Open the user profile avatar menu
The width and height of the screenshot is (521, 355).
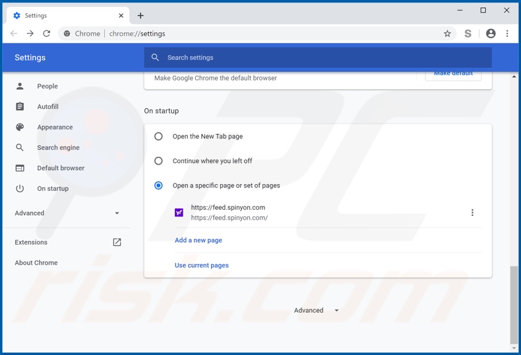point(491,33)
